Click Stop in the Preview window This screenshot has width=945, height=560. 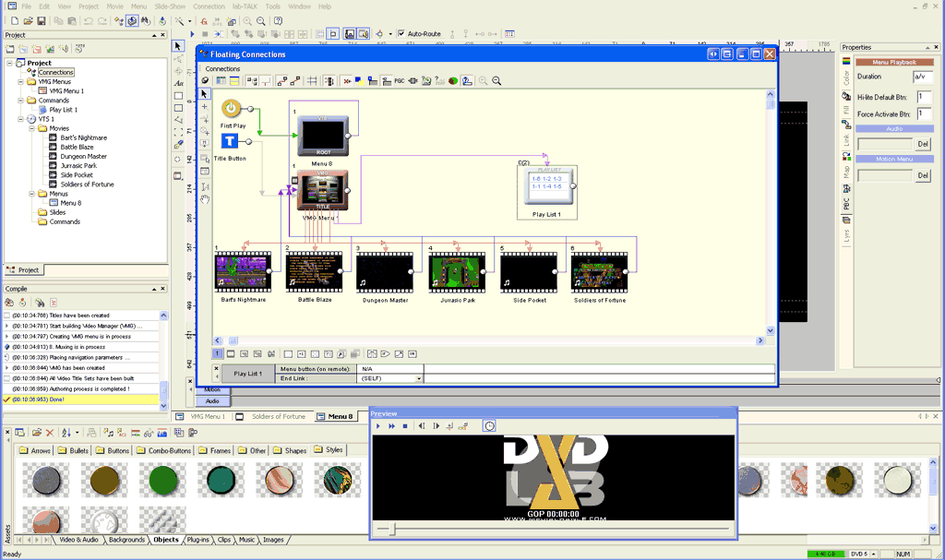click(405, 426)
